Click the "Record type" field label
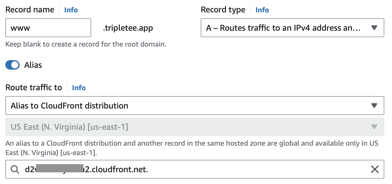 click(x=223, y=10)
